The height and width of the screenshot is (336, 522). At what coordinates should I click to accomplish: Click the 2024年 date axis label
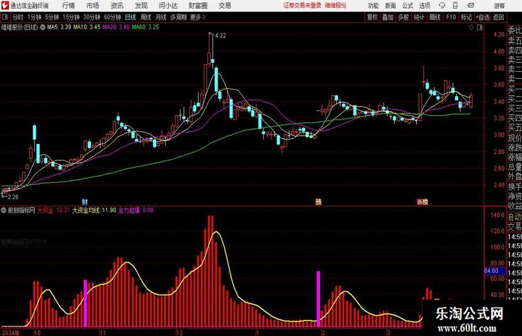10,333
